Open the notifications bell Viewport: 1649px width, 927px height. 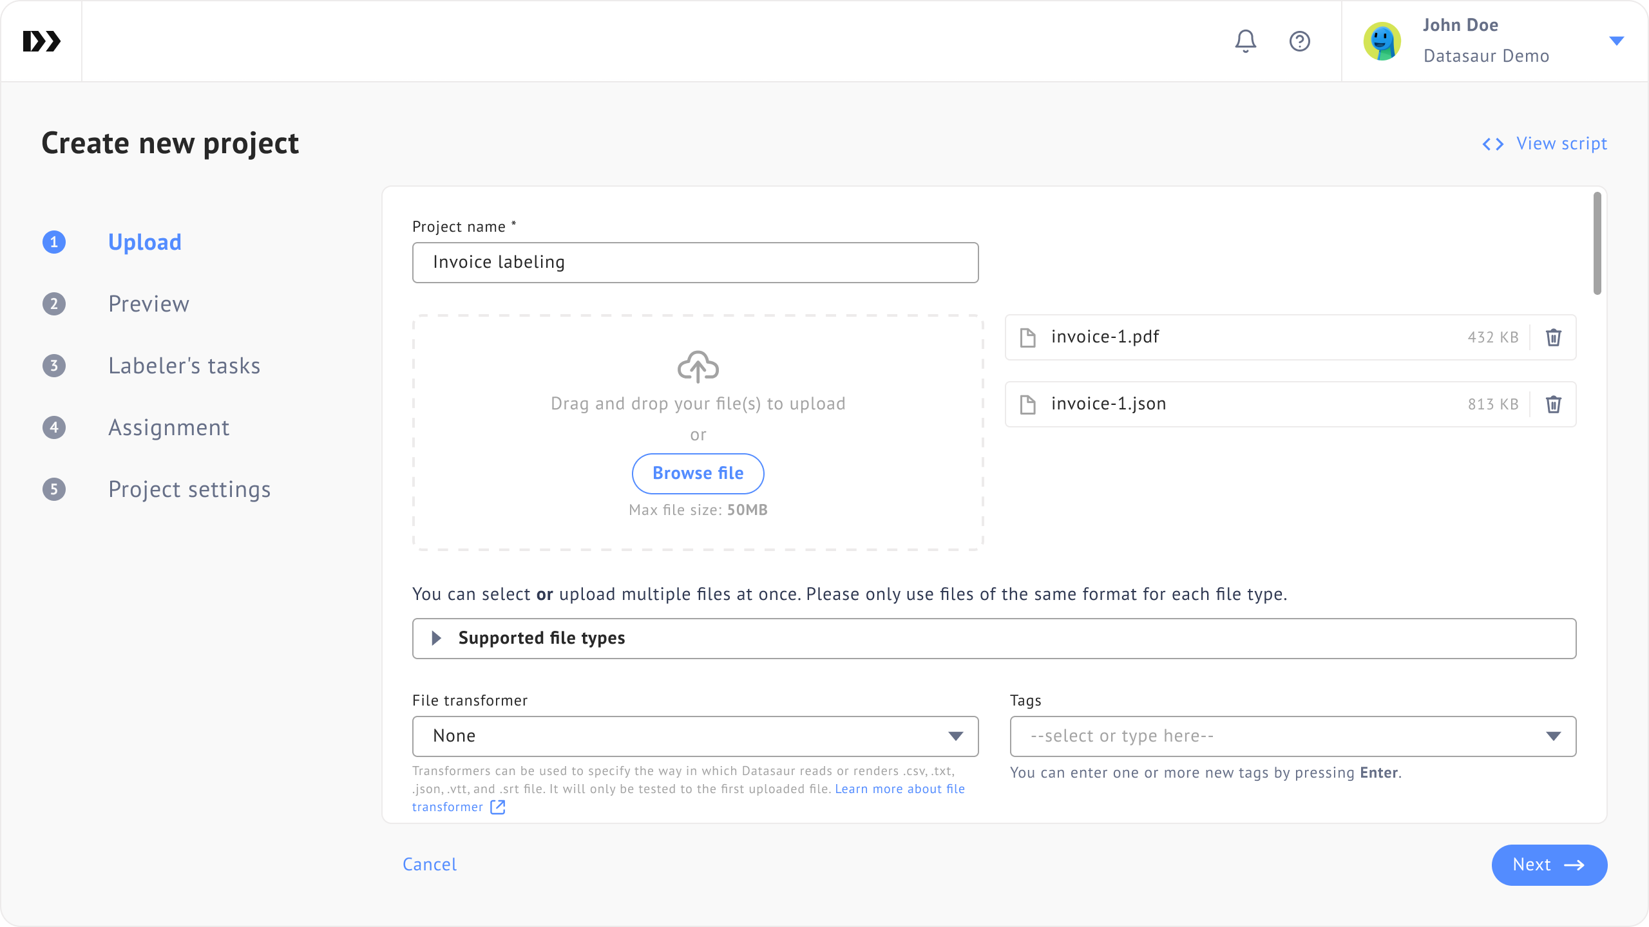coord(1245,41)
